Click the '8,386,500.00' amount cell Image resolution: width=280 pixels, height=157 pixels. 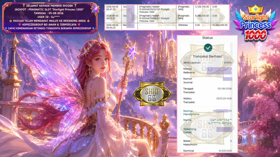coord(202,16)
